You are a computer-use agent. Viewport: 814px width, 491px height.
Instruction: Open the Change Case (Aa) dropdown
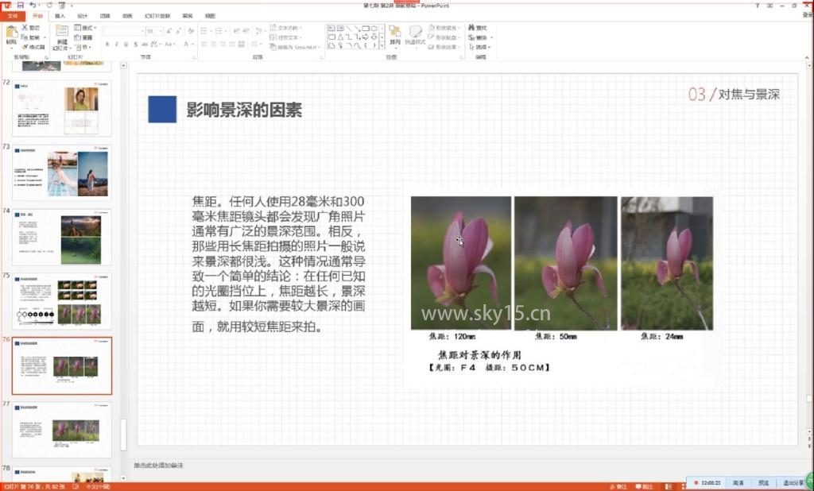[170, 44]
